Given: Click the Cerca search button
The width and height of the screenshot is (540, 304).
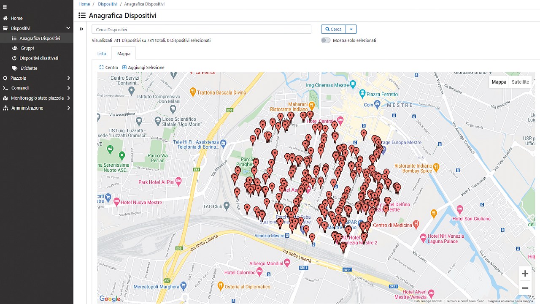Looking at the screenshot, I should [334, 29].
